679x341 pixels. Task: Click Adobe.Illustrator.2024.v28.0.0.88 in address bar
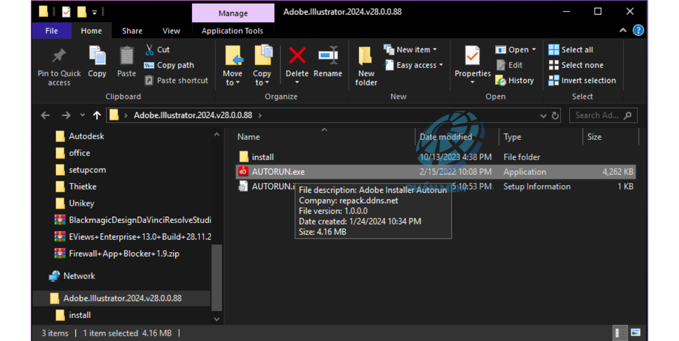[193, 115]
